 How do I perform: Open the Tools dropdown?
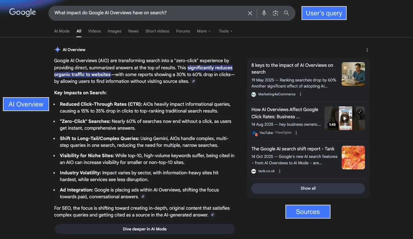click(225, 31)
